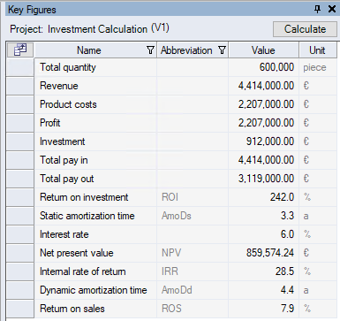Open the Name column filter

tap(150, 50)
